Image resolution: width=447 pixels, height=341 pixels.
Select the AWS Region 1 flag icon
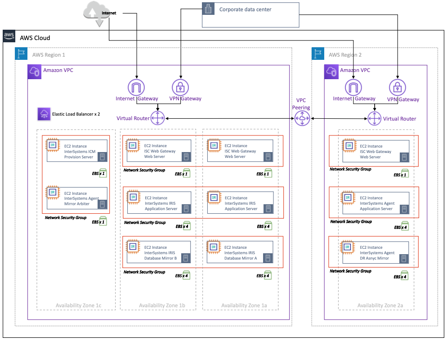21,54
